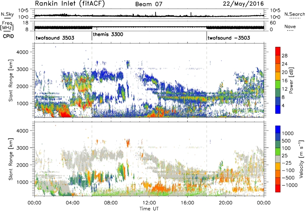305x211 pixels.
Task: Select the '-500' label on Velocity color bar
Action: 288,178
